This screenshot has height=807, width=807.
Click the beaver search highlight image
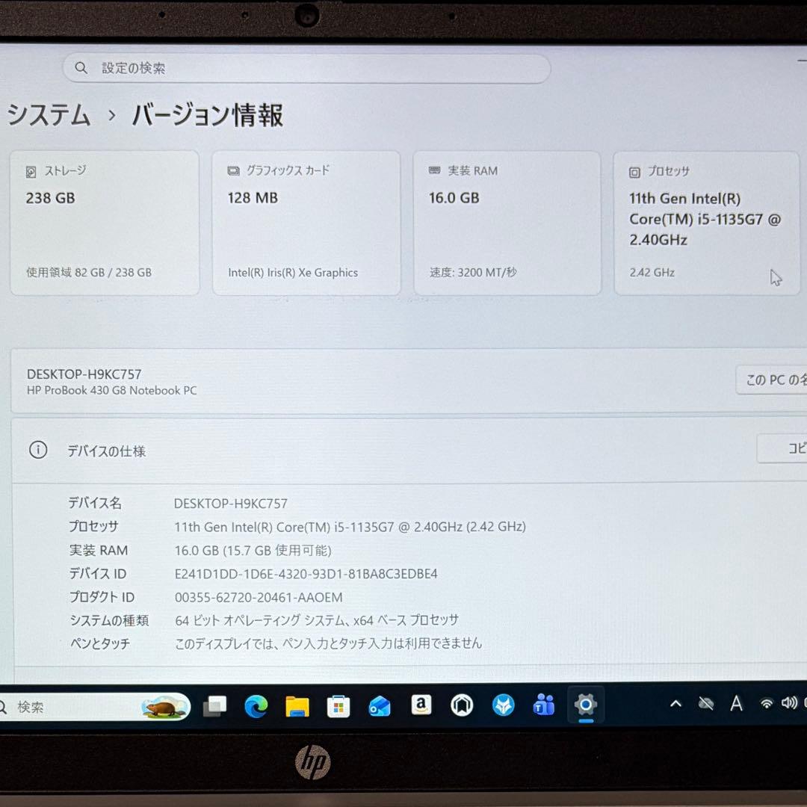[164, 707]
